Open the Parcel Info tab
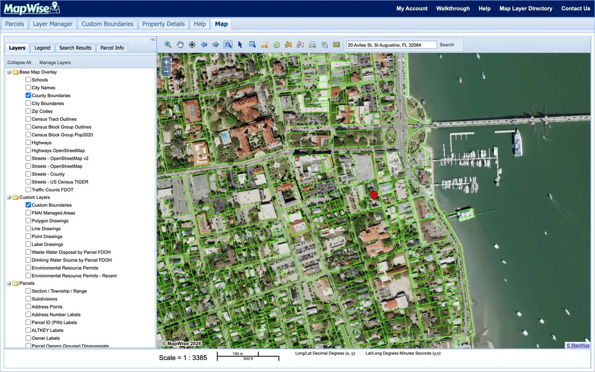Screen dimensions: 595x372 click(x=112, y=48)
